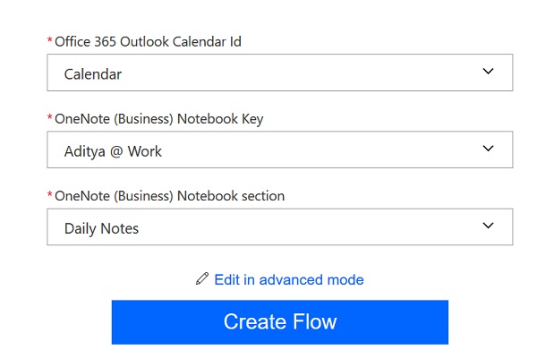Click the chevron arrow in the Calendar Id field
The height and width of the screenshot is (350, 537).
pos(488,72)
